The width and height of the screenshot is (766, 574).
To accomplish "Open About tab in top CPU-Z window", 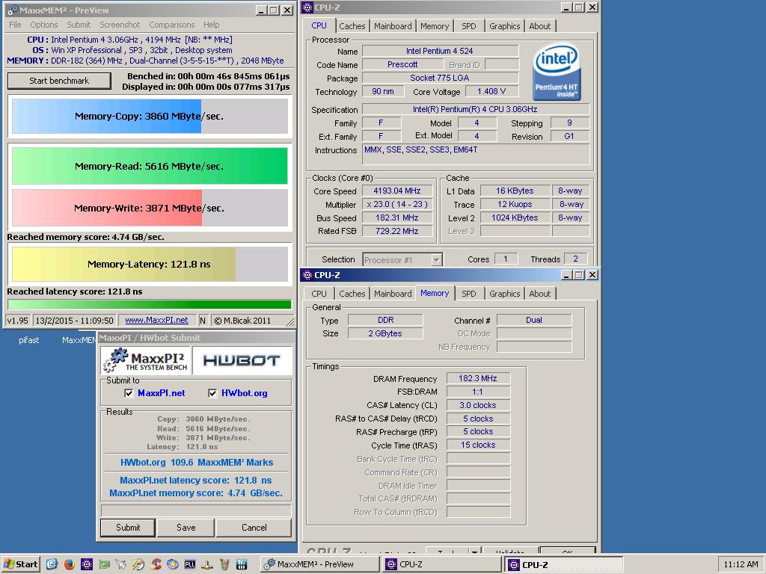I will (540, 26).
